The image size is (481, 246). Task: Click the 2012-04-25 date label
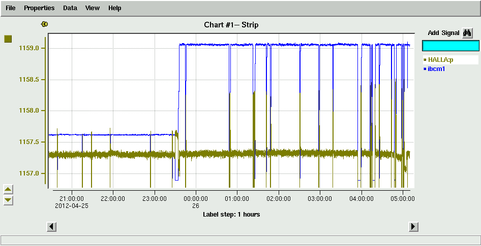[72, 206]
